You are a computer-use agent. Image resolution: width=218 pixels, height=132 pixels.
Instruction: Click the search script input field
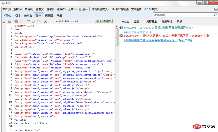click(x=183, y=15)
